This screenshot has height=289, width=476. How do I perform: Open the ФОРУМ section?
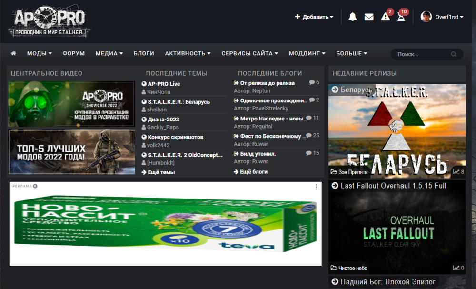coord(74,53)
